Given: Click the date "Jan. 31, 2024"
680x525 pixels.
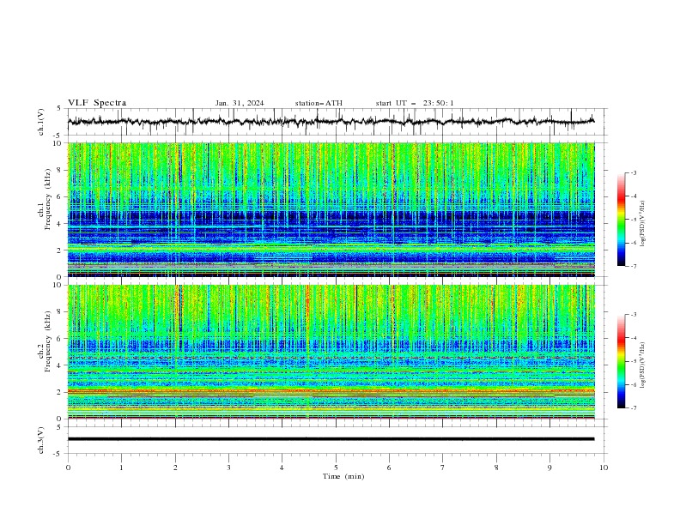Looking at the screenshot, I should (x=240, y=103).
